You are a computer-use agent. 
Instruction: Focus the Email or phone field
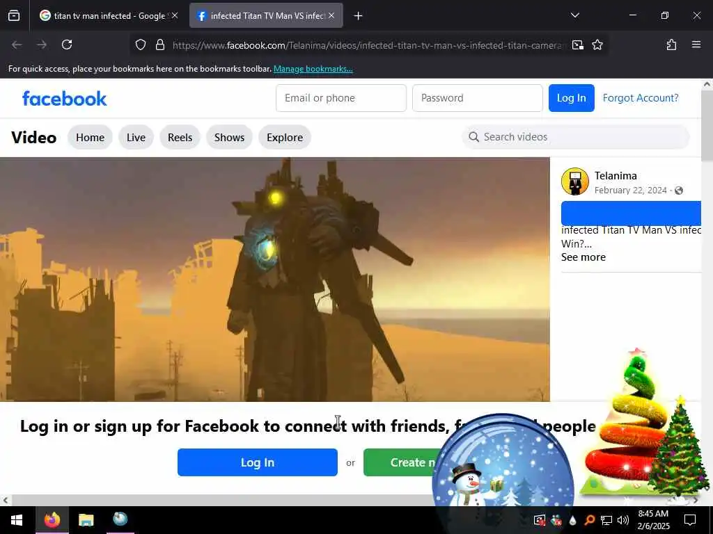click(341, 97)
